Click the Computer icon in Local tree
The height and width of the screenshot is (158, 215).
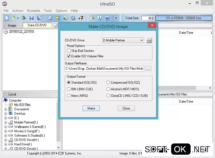click(x=5, y=100)
